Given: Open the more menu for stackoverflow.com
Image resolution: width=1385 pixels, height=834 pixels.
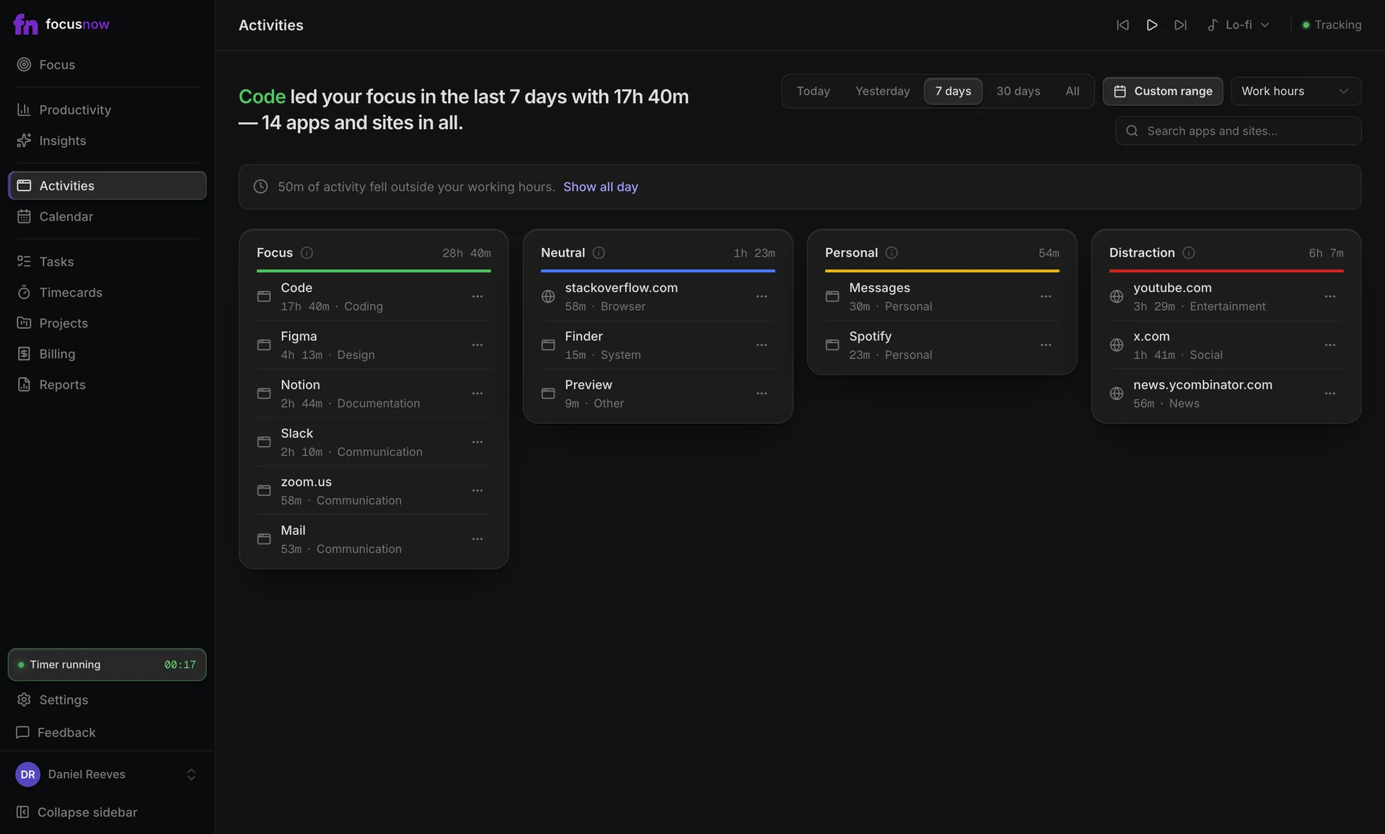Looking at the screenshot, I should pos(762,297).
